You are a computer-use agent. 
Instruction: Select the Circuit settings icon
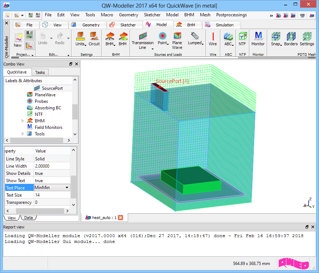[x=94, y=37]
